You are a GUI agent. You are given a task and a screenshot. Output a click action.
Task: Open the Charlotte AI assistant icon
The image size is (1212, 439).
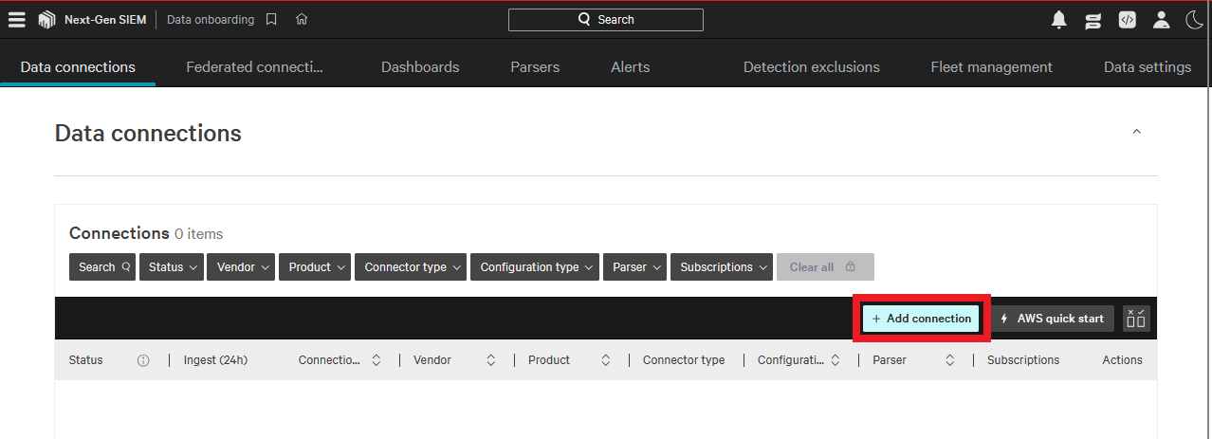pos(1093,20)
